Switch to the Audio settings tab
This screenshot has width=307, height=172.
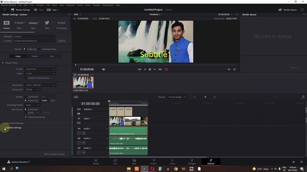(x=35, y=56)
